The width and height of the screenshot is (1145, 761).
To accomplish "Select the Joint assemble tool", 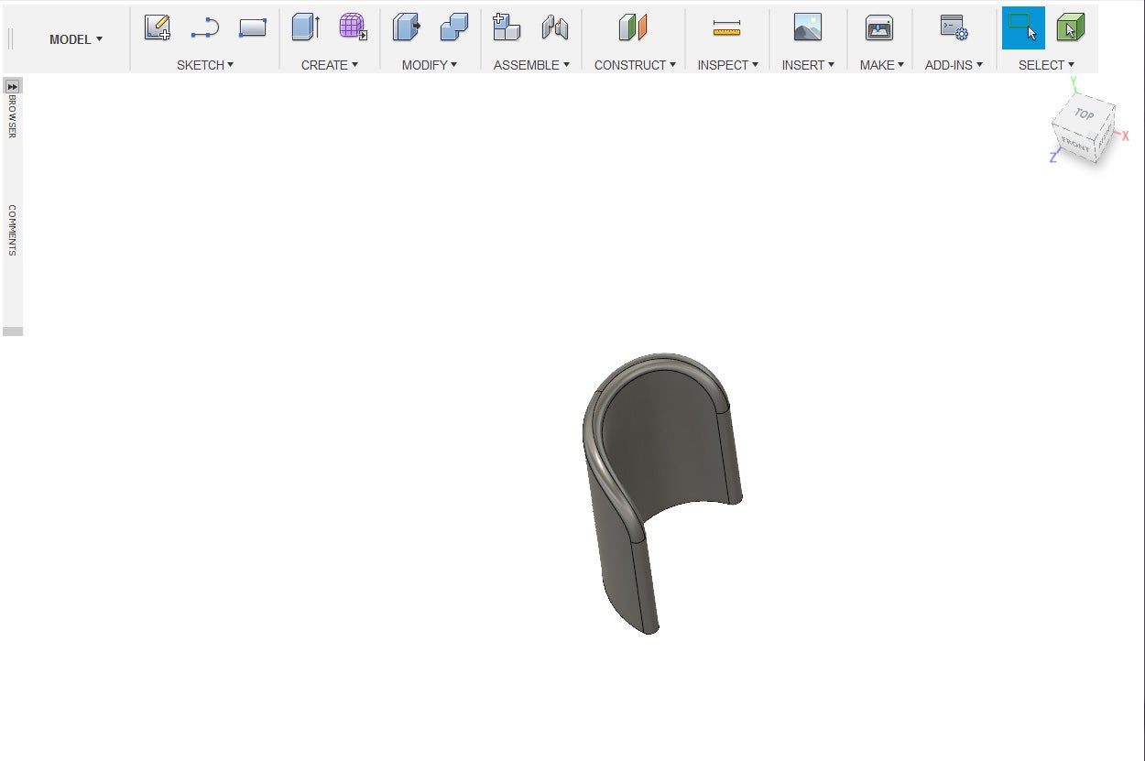I will pyautogui.click(x=555, y=27).
